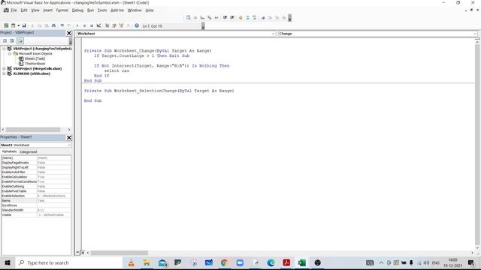Image resolution: width=481 pixels, height=270 pixels.
Task: Switch to the Alphabetic properties tab
Action: [9, 151]
